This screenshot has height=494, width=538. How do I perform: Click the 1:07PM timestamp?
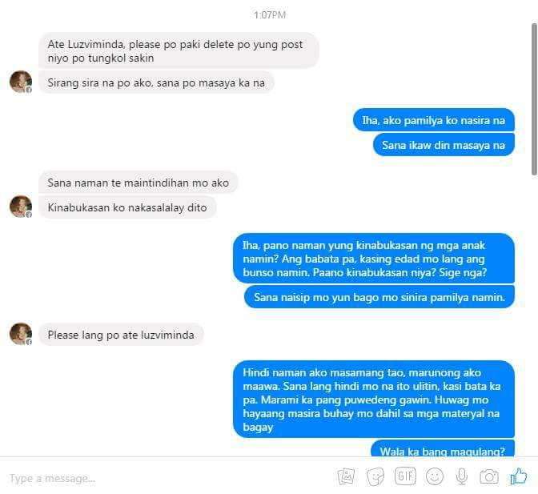[x=270, y=14]
